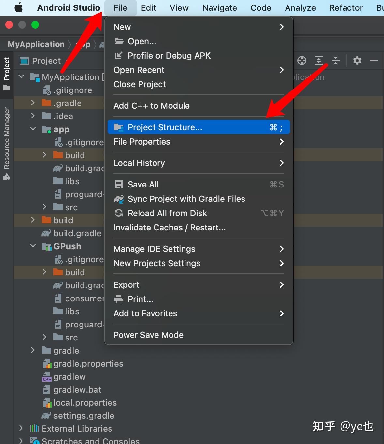Hide the Project panel with minus icon
The width and height of the screenshot is (384, 444).
374,61
